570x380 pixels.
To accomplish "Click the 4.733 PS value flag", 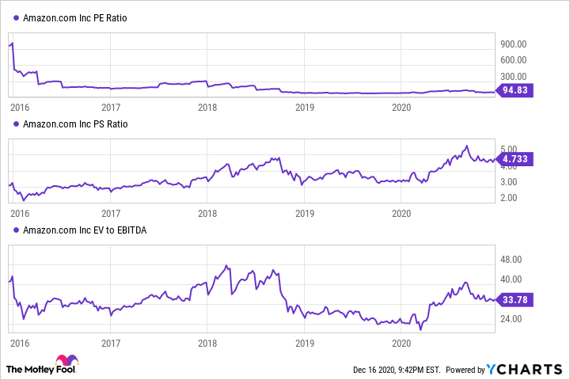I will 516,159.
